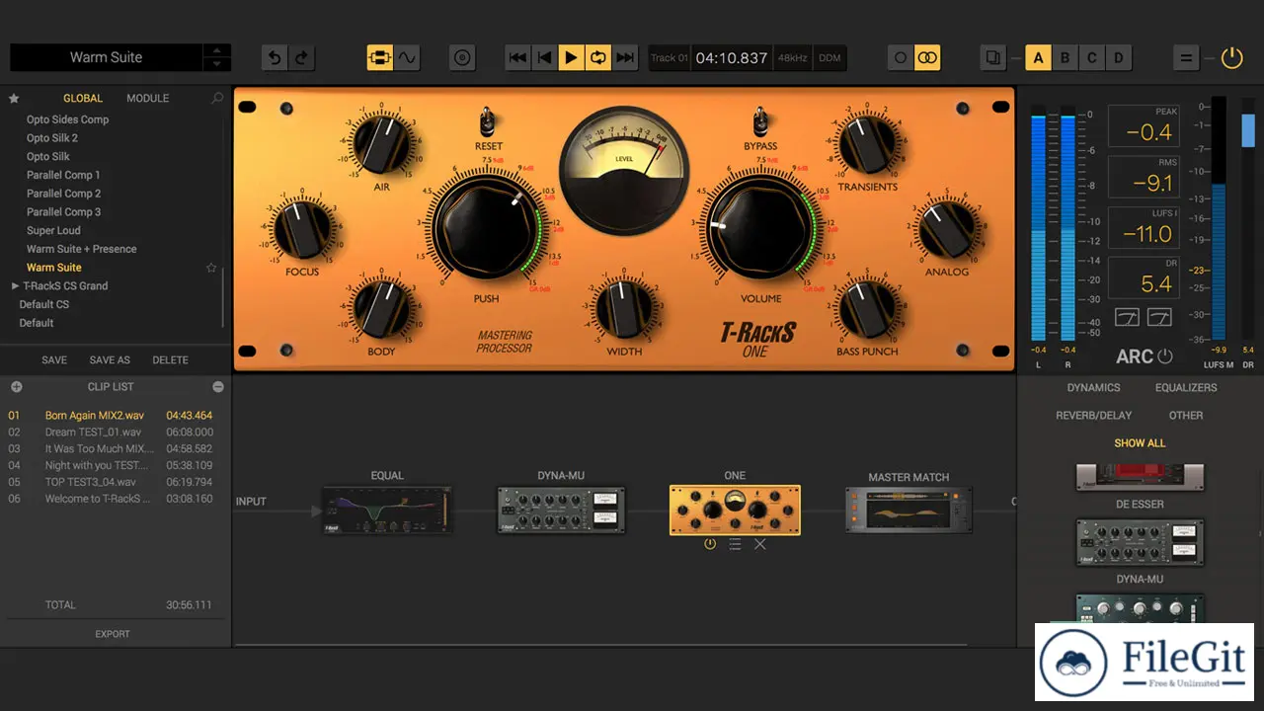Expand the T-RackS CS Grand folder

coord(15,286)
